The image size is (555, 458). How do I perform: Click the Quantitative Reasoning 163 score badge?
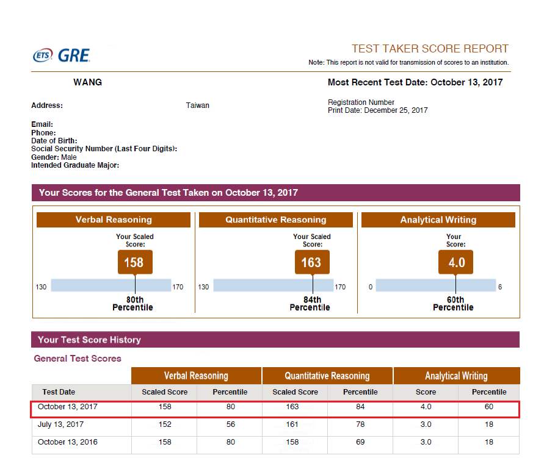pos(312,262)
